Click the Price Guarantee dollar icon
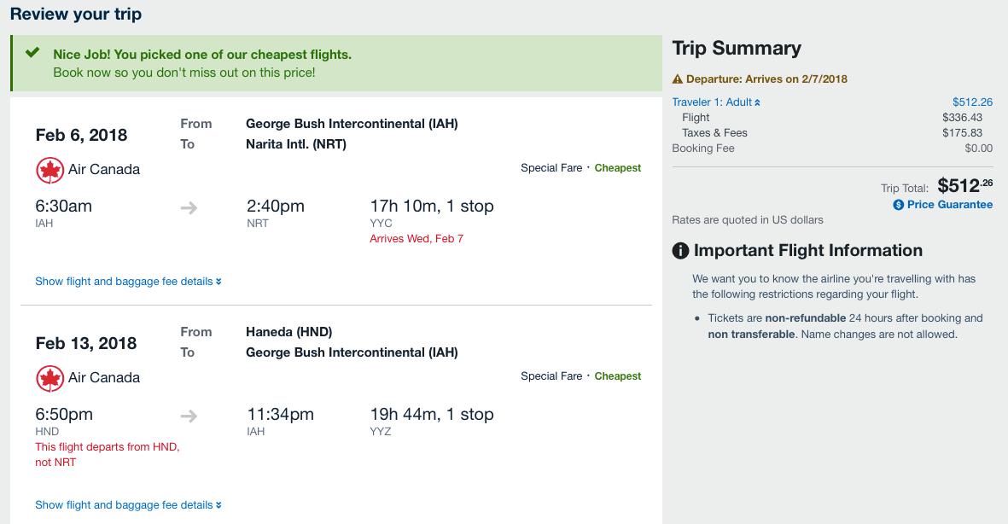The height and width of the screenshot is (524, 1008). [899, 205]
